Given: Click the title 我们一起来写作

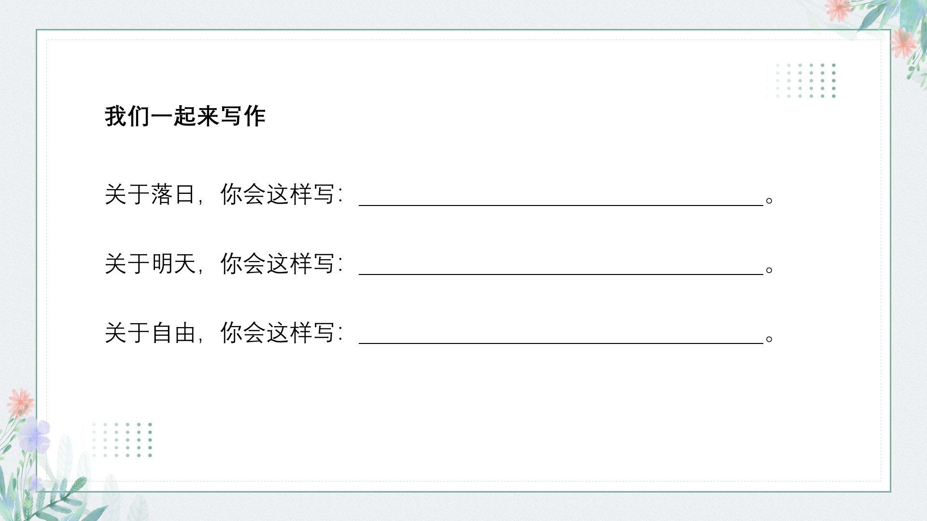Looking at the screenshot, I should coord(185,116).
